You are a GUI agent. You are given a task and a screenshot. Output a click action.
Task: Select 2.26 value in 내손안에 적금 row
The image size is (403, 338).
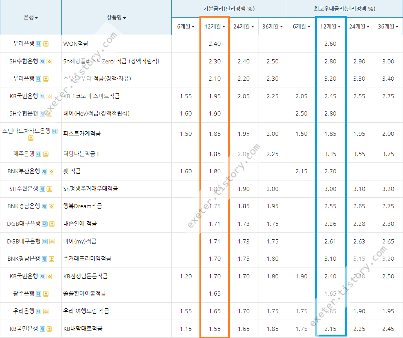[x=330, y=224]
